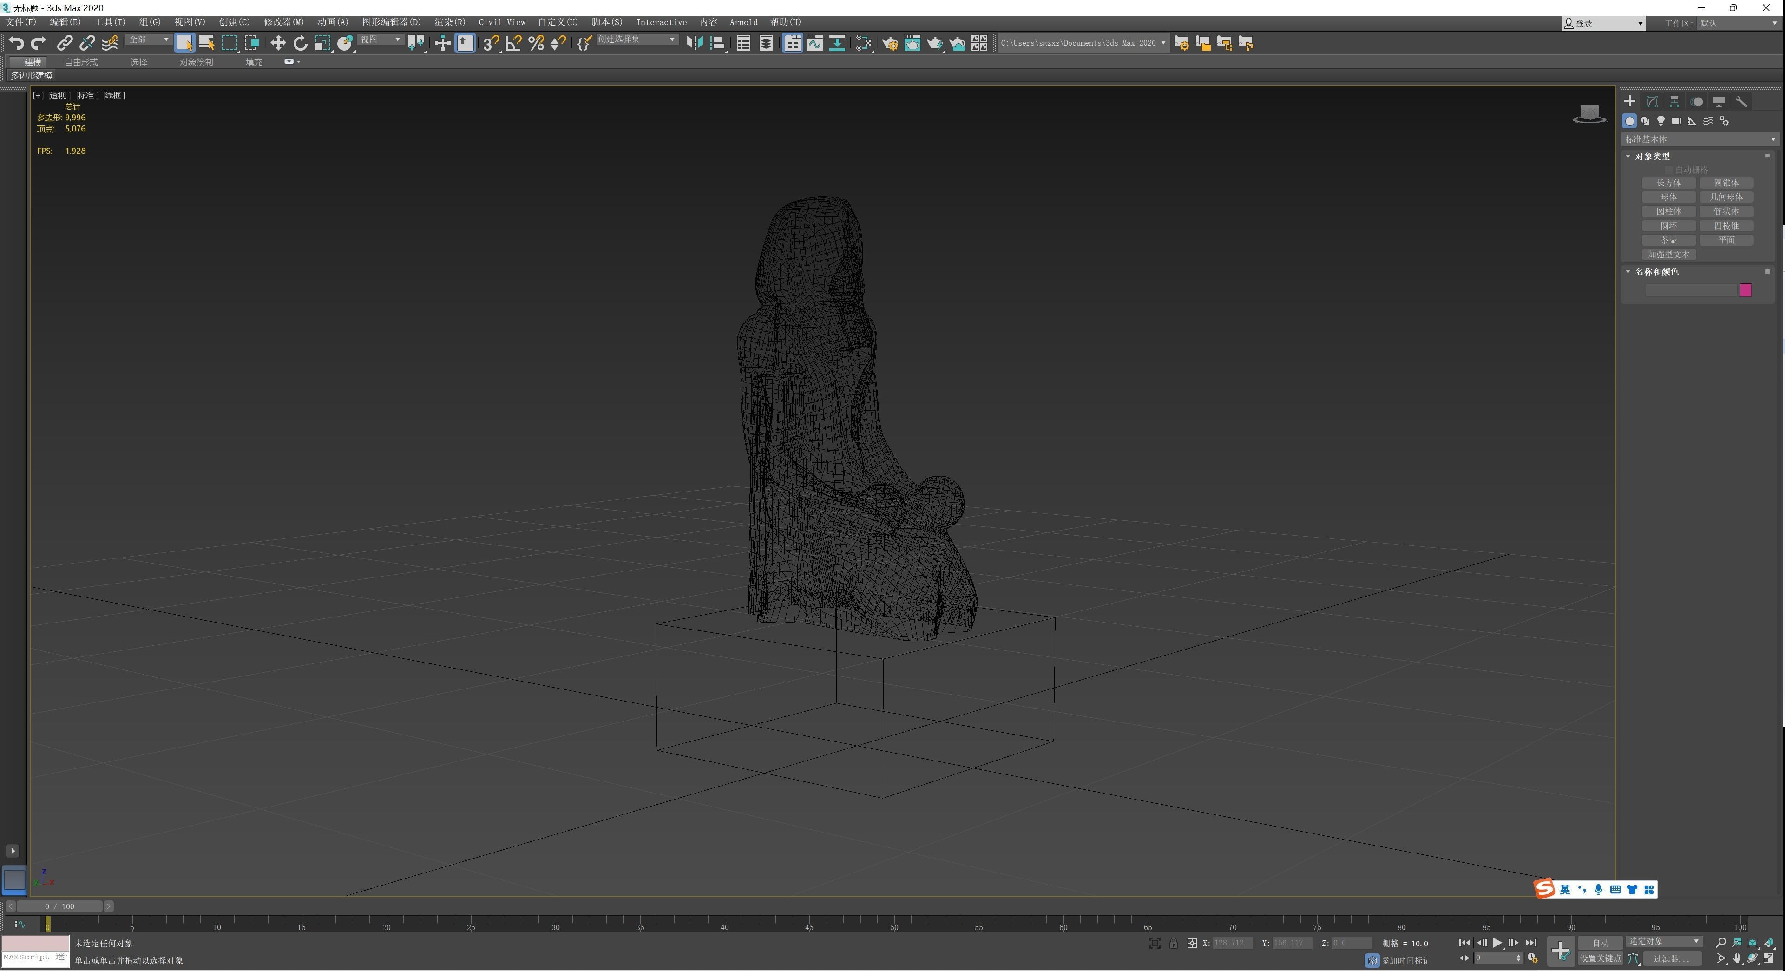Image resolution: width=1785 pixels, height=971 pixels.
Task: Create a 茶壶 teapot primitive
Action: (x=1668, y=240)
